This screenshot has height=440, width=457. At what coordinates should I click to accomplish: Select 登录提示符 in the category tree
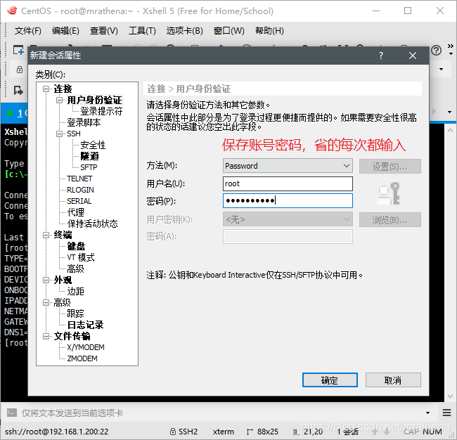(x=101, y=111)
